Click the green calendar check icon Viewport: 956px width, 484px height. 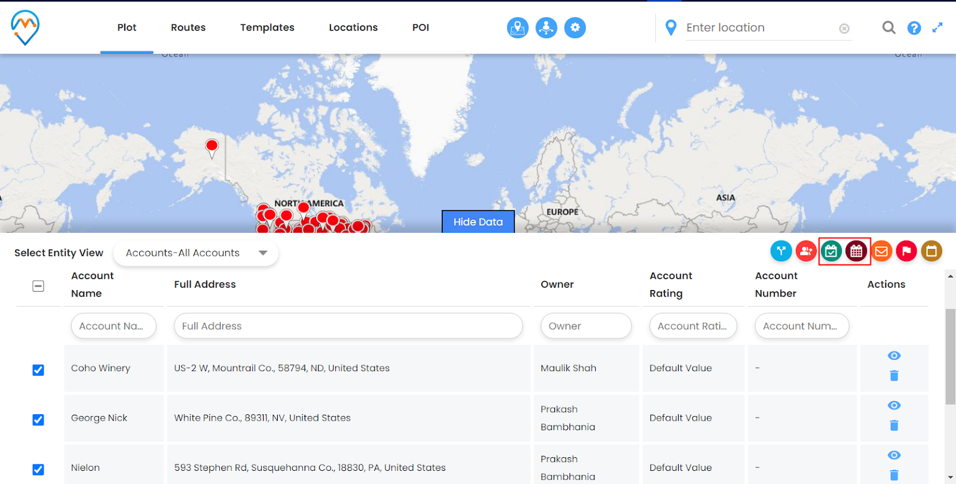click(x=831, y=251)
